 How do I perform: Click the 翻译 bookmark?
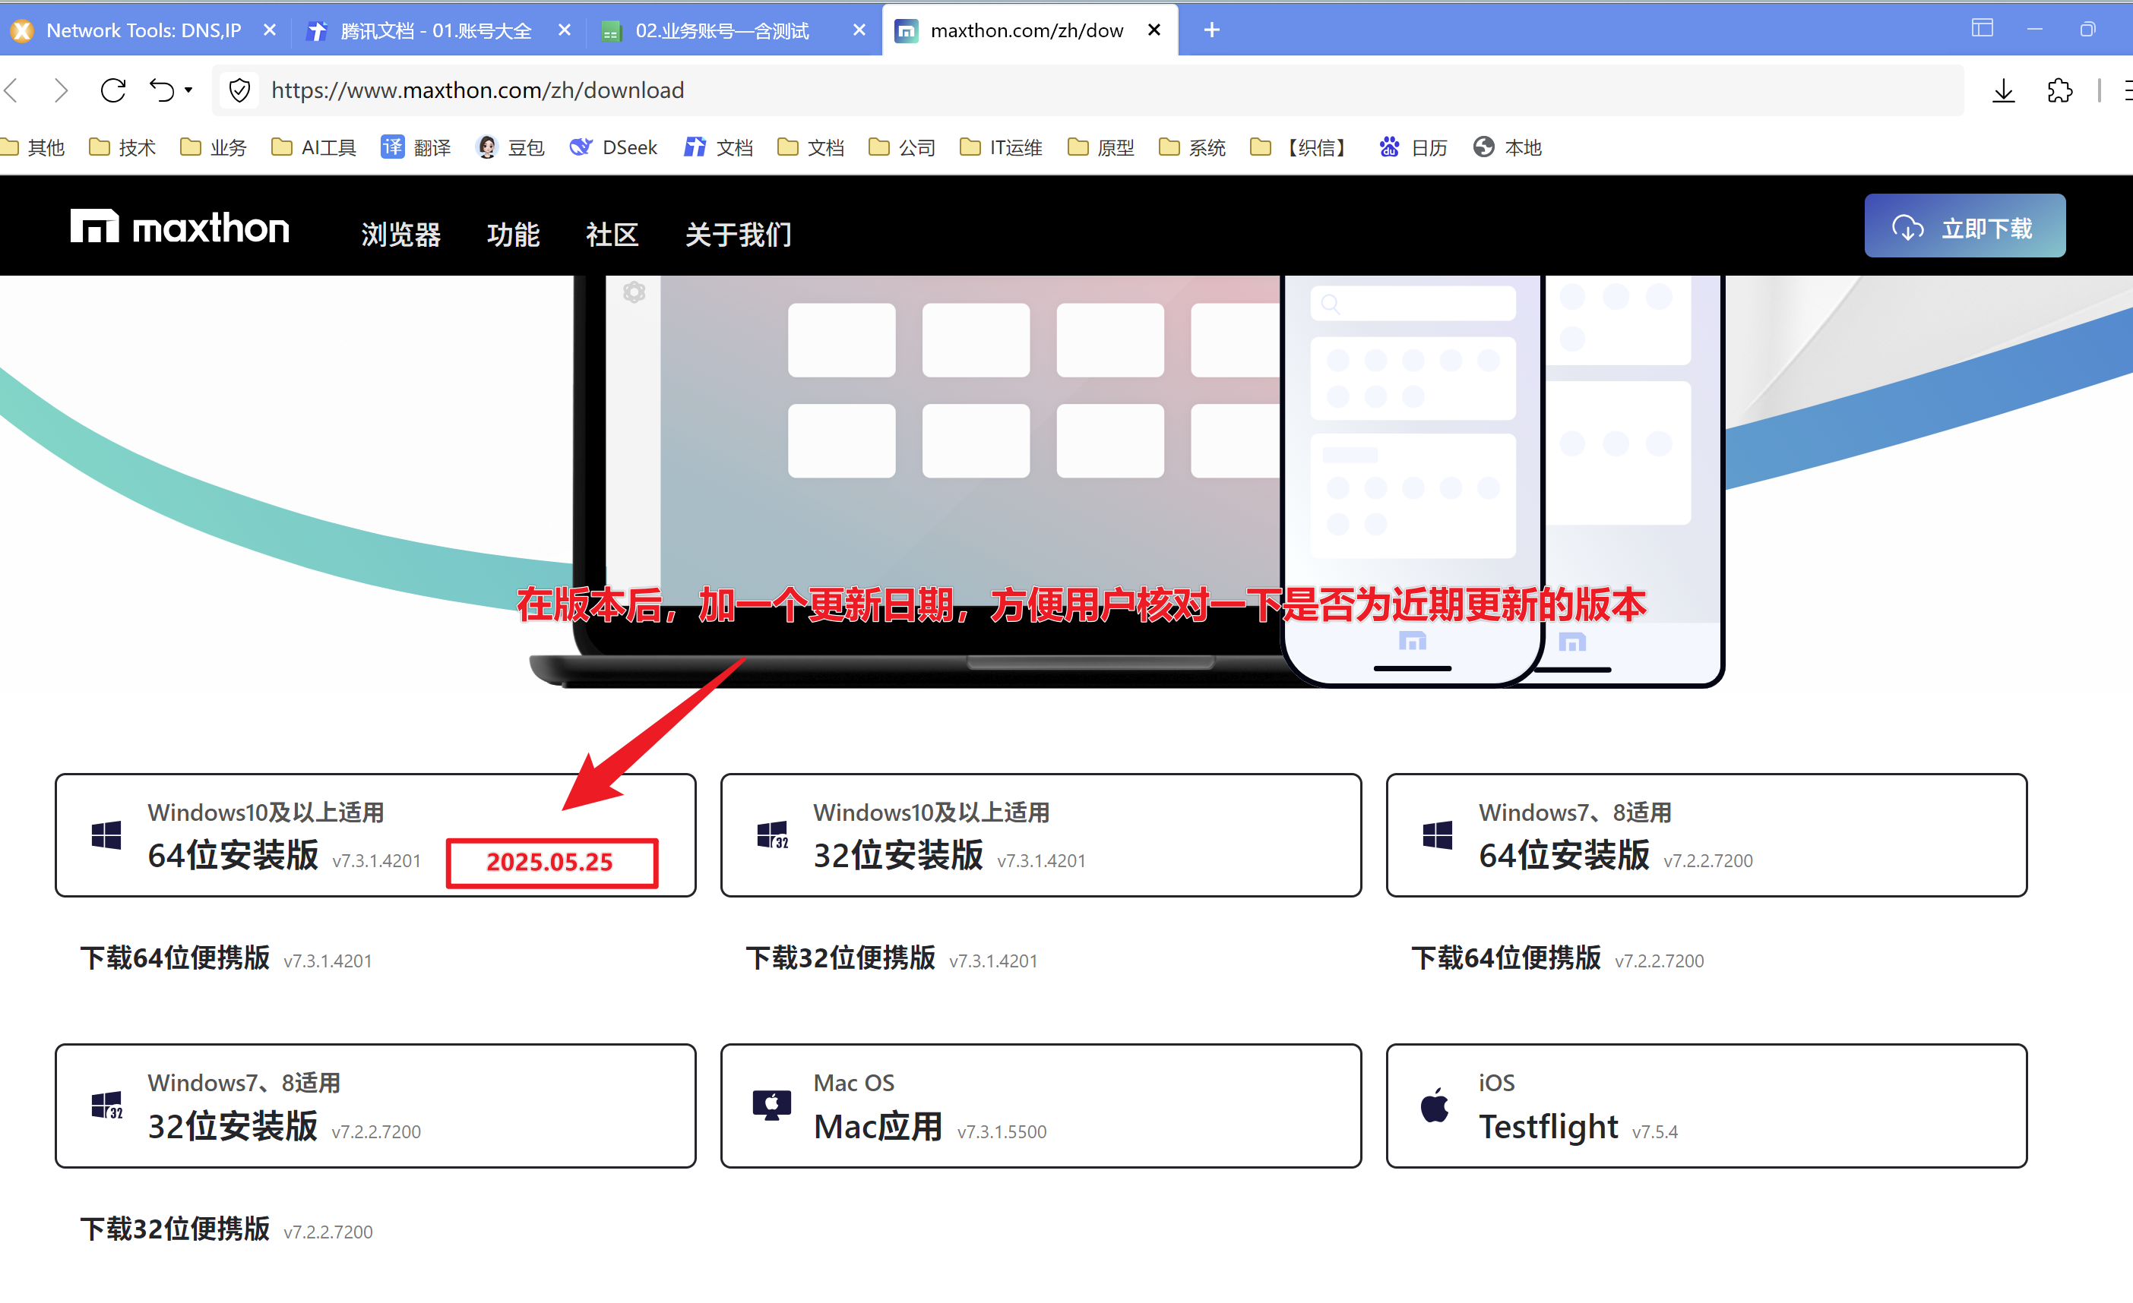click(x=416, y=147)
